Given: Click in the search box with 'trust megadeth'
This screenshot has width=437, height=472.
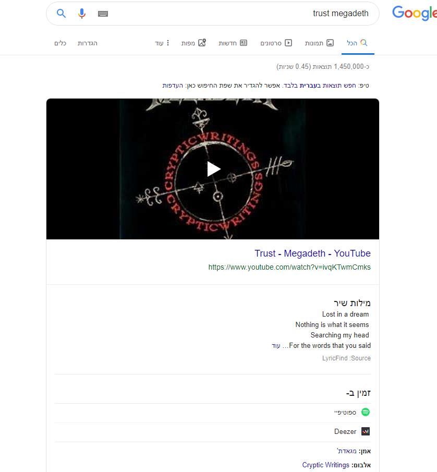Looking at the screenshot, I should [212, 14].
